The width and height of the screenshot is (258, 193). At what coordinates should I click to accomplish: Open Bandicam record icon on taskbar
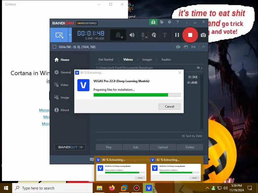(x=136, y=188)
